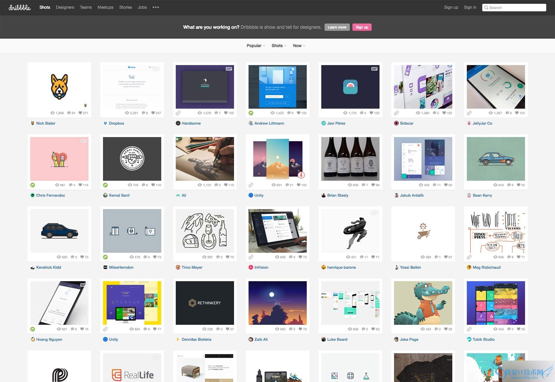Click the heart icon on Zaib Ali's shot
The width and height of the screenshot is (555, 382).
(x=300, y=329)
